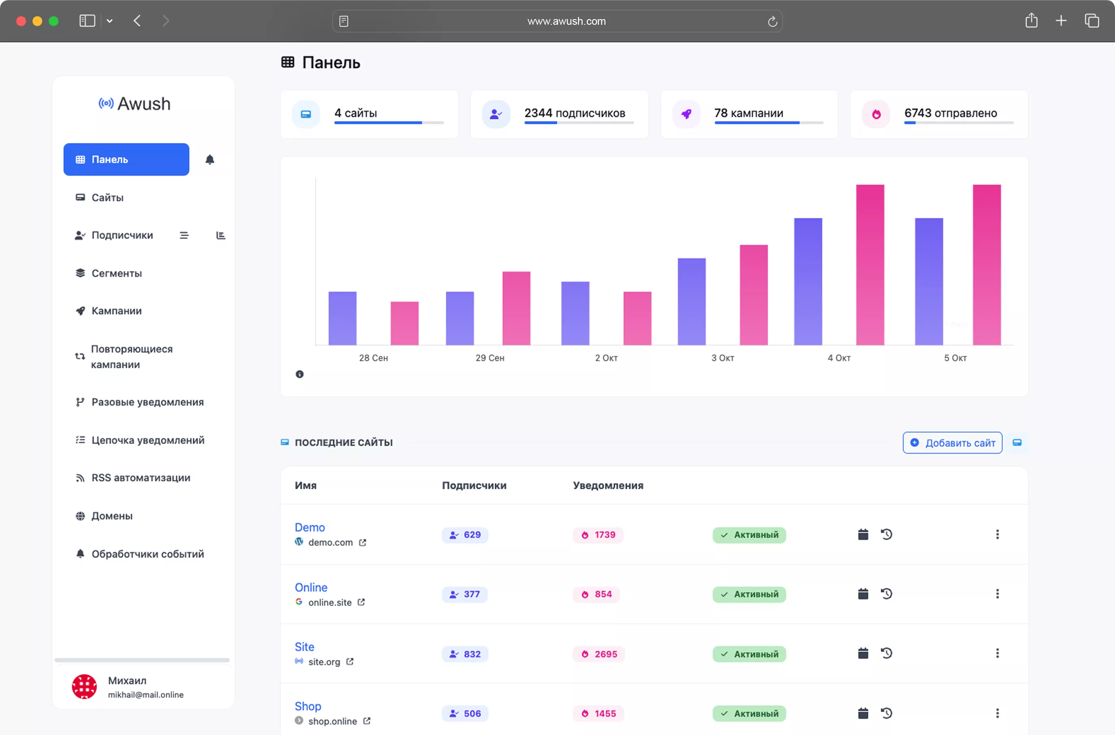Open three-dot menu for Demo site

tap(997, 534)
